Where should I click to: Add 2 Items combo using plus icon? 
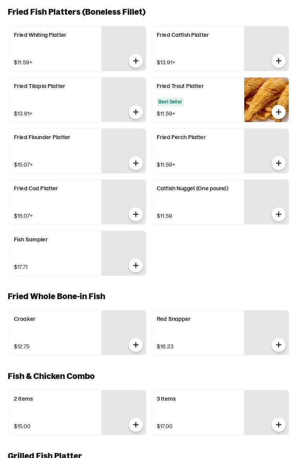(136, 425)
